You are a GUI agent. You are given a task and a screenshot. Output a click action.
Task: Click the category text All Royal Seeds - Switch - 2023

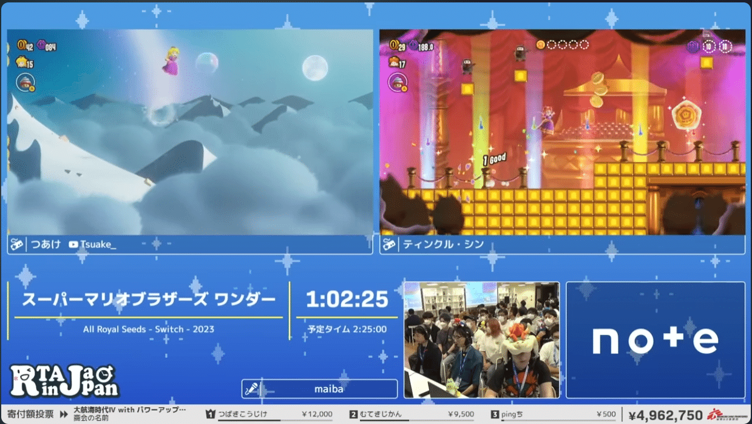click(149, 329)
